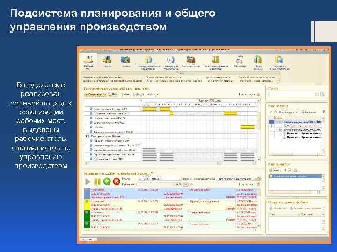
Task: Select the yellow-marked operation row
Action: [171, 205]
